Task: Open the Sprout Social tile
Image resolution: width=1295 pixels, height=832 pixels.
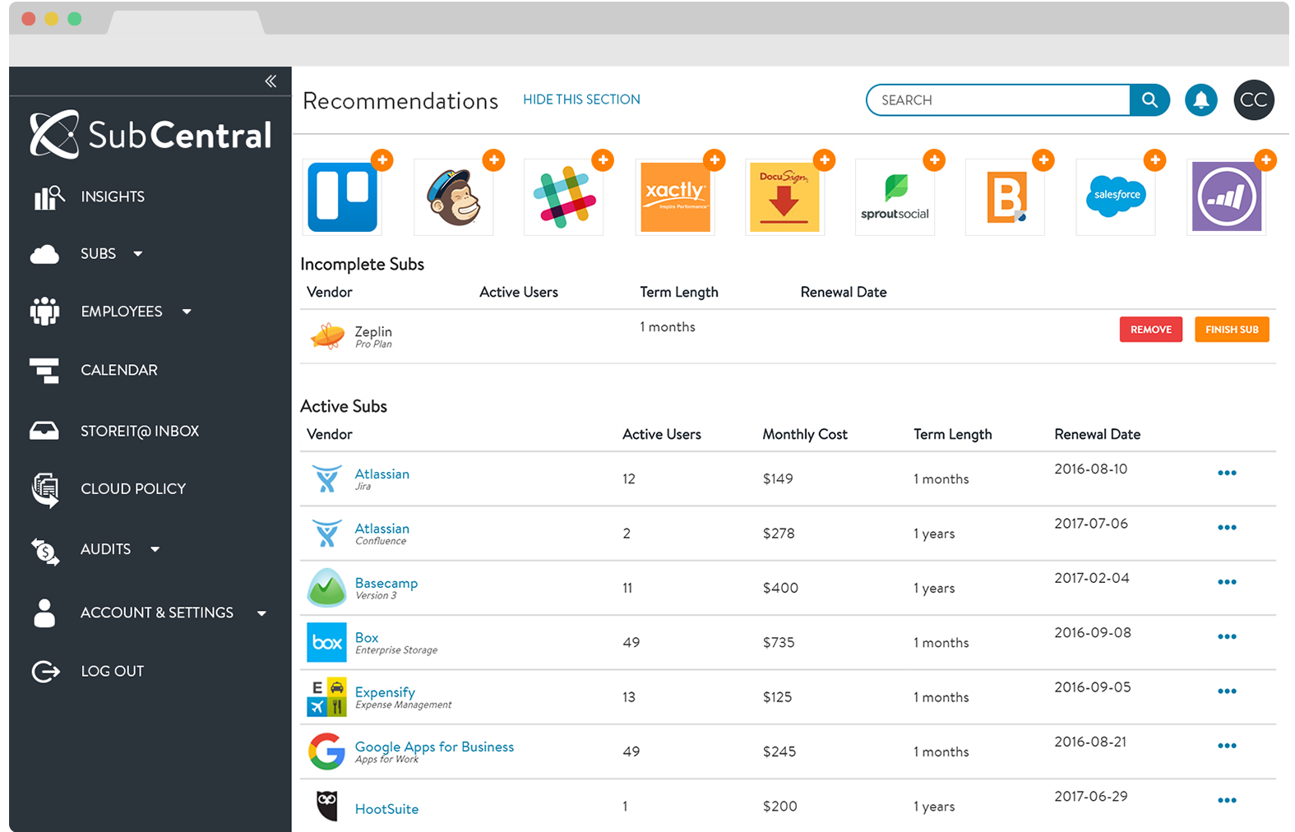Action: [895, 197]
